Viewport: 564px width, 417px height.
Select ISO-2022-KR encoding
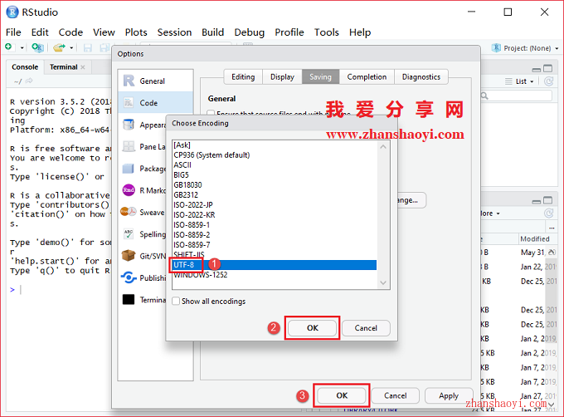(x=275, y=215)
